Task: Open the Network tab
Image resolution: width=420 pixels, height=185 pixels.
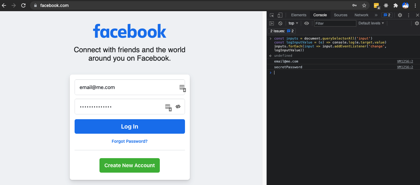Action: 361,15
